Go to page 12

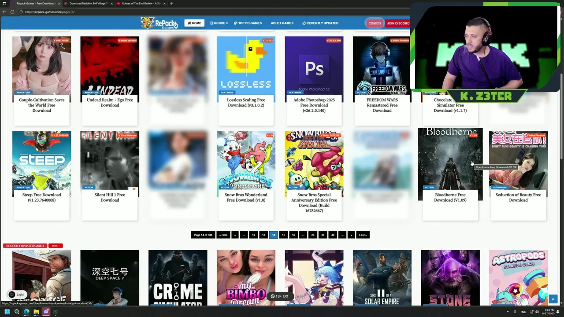(x=253, y=235)
